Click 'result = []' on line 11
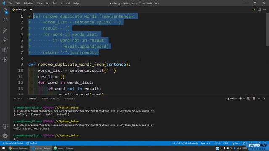The height and width of the screenshot is (151, 269). tap(51, 76)
